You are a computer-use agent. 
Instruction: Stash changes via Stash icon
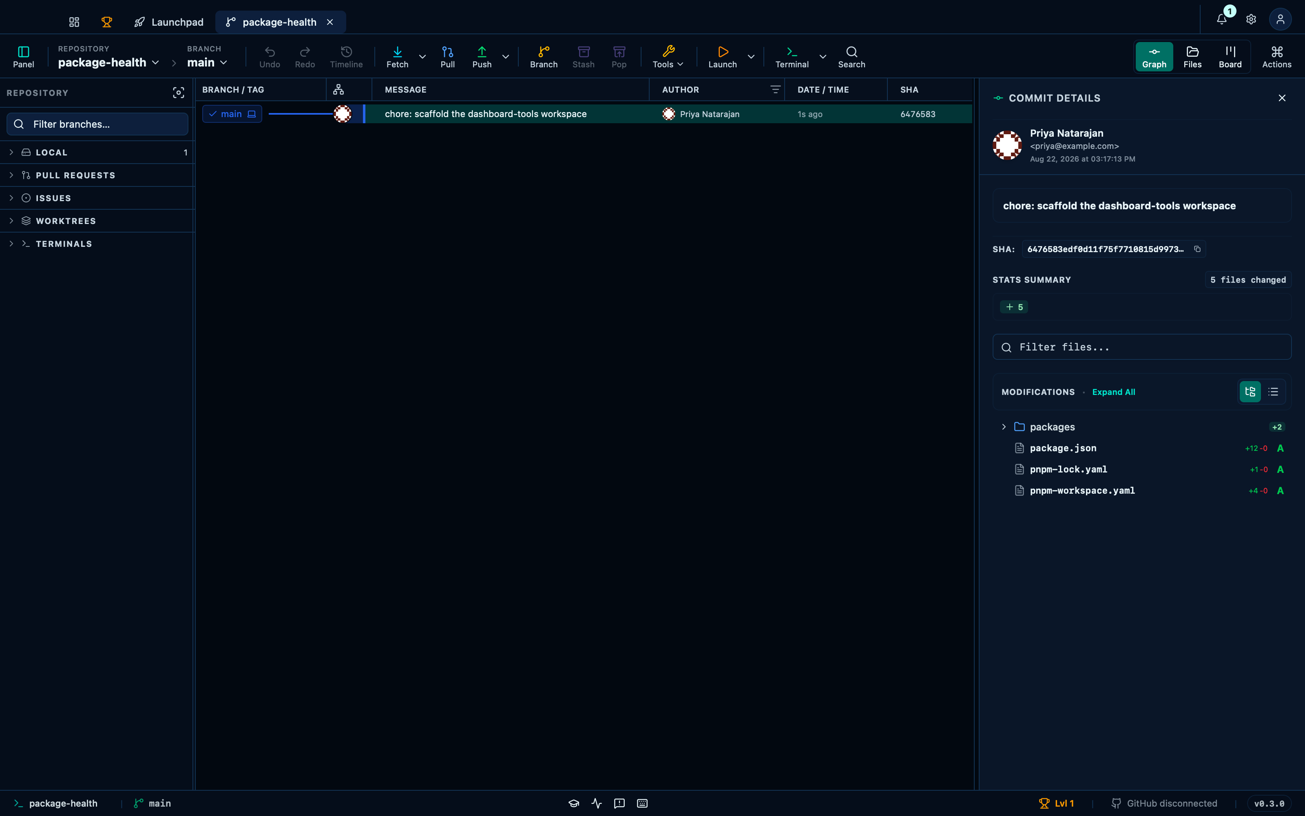point(584,57)
